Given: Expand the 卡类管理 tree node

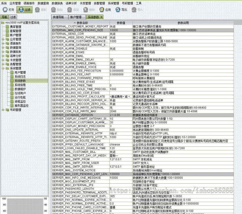Looking at the screenshot, I should coord(3,60).
